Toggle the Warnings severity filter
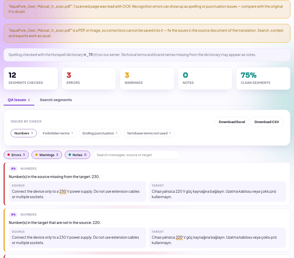Screen dimensions: 294x258 (47, 155)
